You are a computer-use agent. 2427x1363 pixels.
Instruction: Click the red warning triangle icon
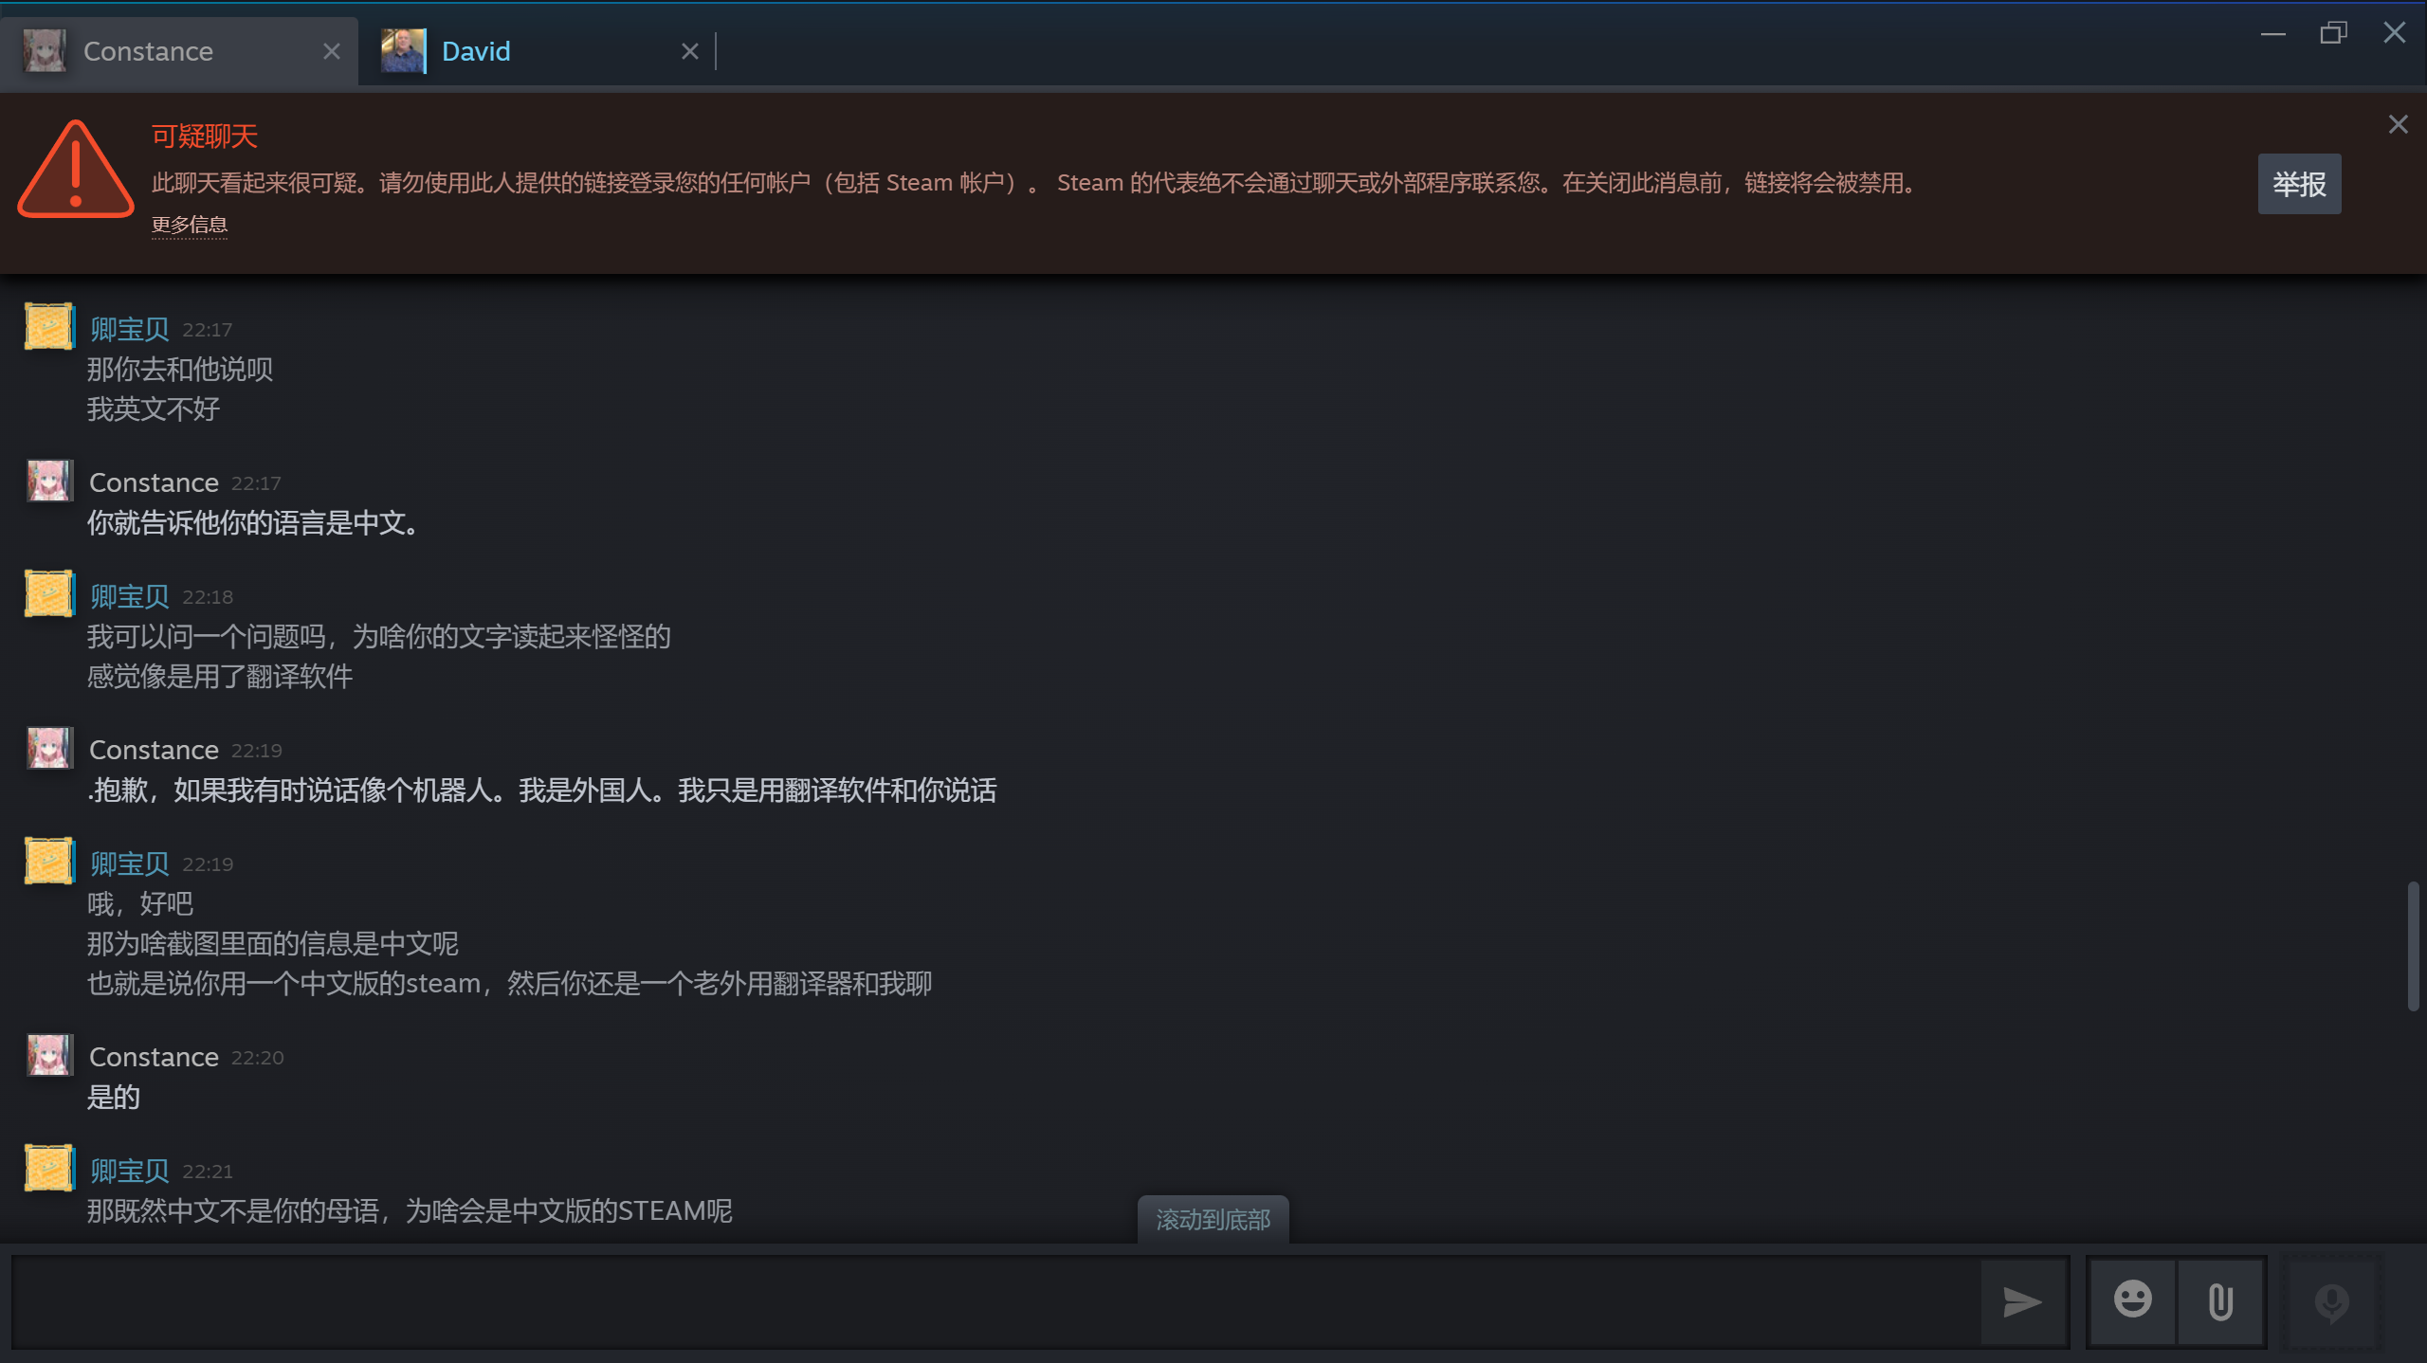pyautogui.click(x=76, y=170)
